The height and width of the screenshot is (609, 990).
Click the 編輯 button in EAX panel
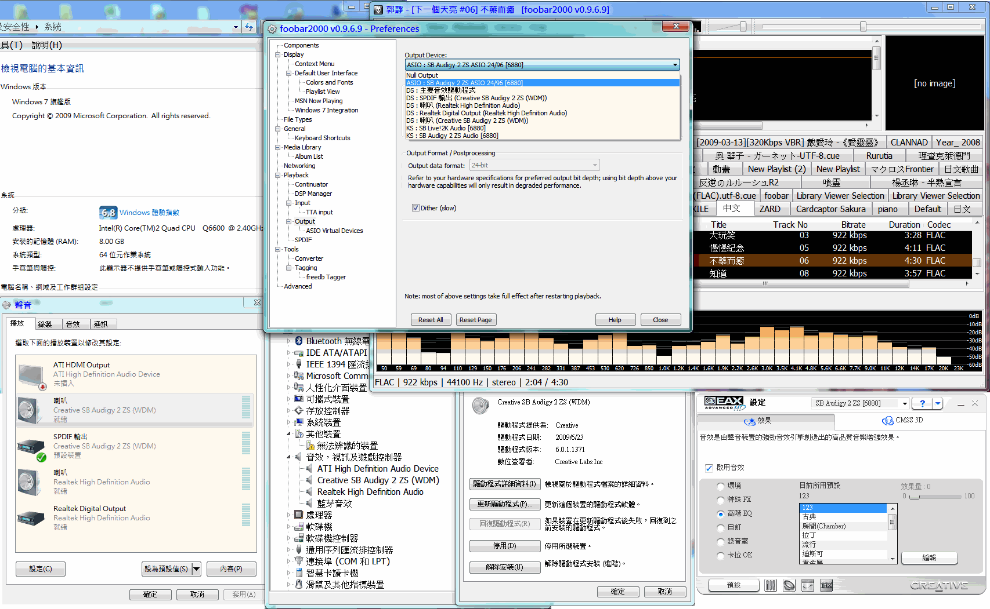pyautogui.click(x=929, y=557)
